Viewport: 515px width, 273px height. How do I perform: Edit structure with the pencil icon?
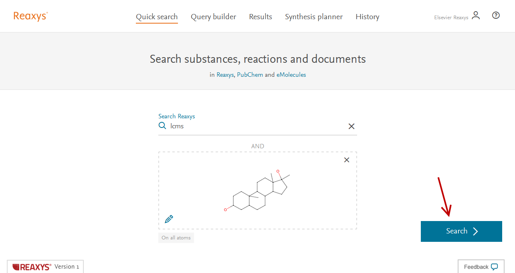(169, 219)
